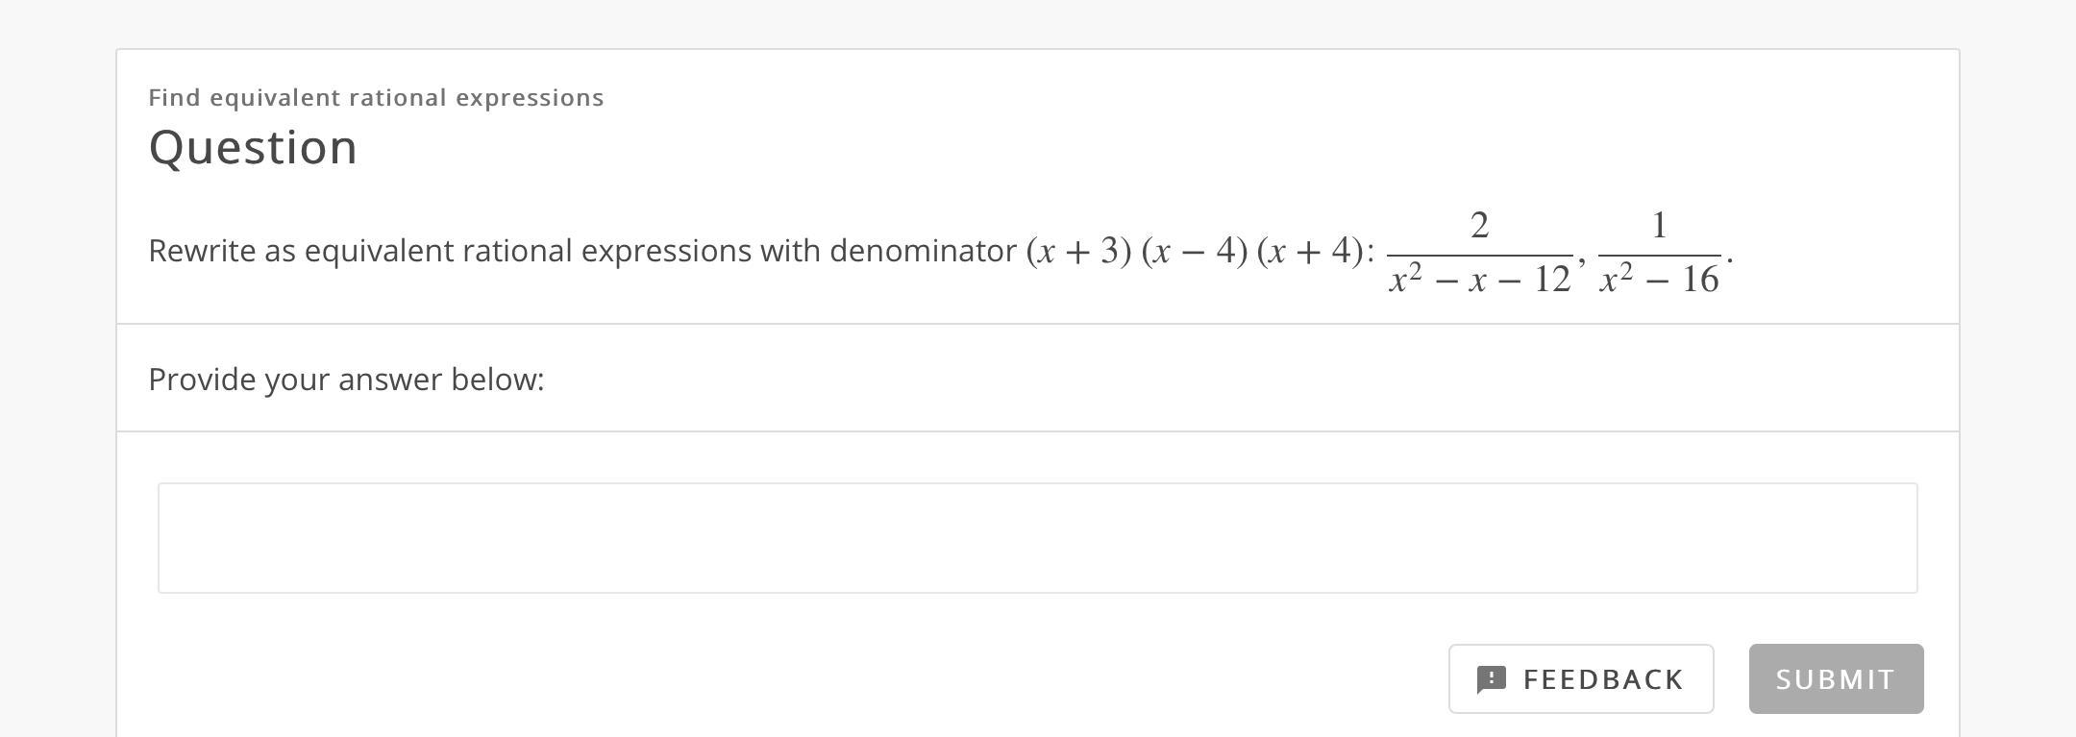Click the second fraction's division bar
2076x737 pixels.
coord(1659,256)
